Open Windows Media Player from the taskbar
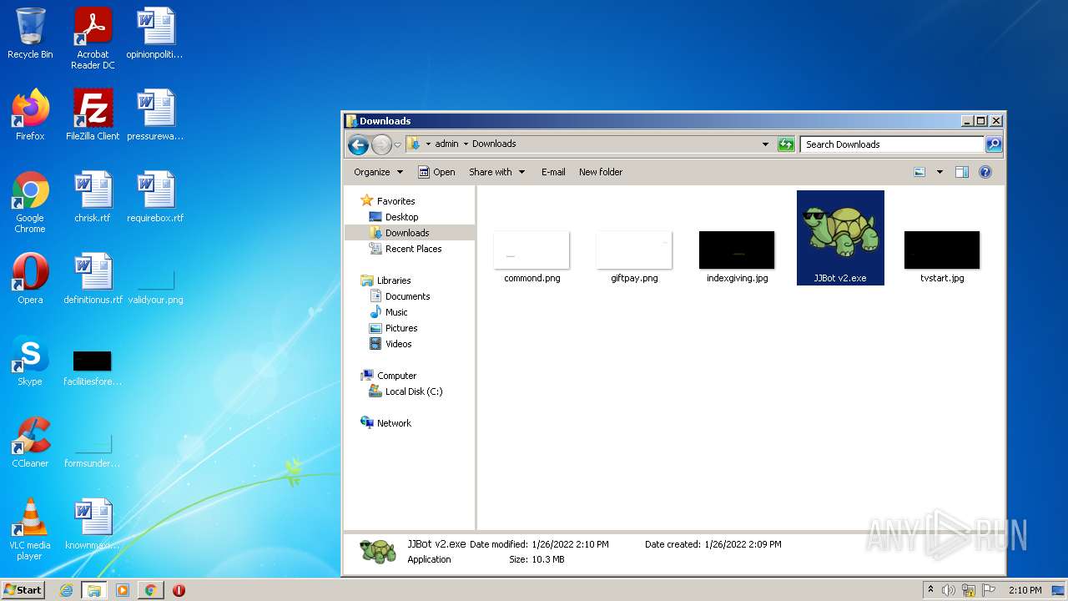1068x601 pixels. pos(123,590)
